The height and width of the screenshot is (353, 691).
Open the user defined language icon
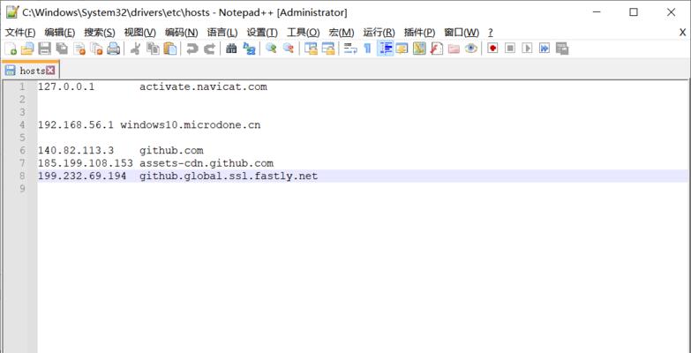point(402,49)
